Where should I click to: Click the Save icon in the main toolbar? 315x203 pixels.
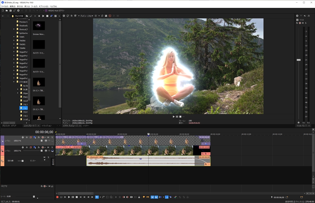click(10, 10)
